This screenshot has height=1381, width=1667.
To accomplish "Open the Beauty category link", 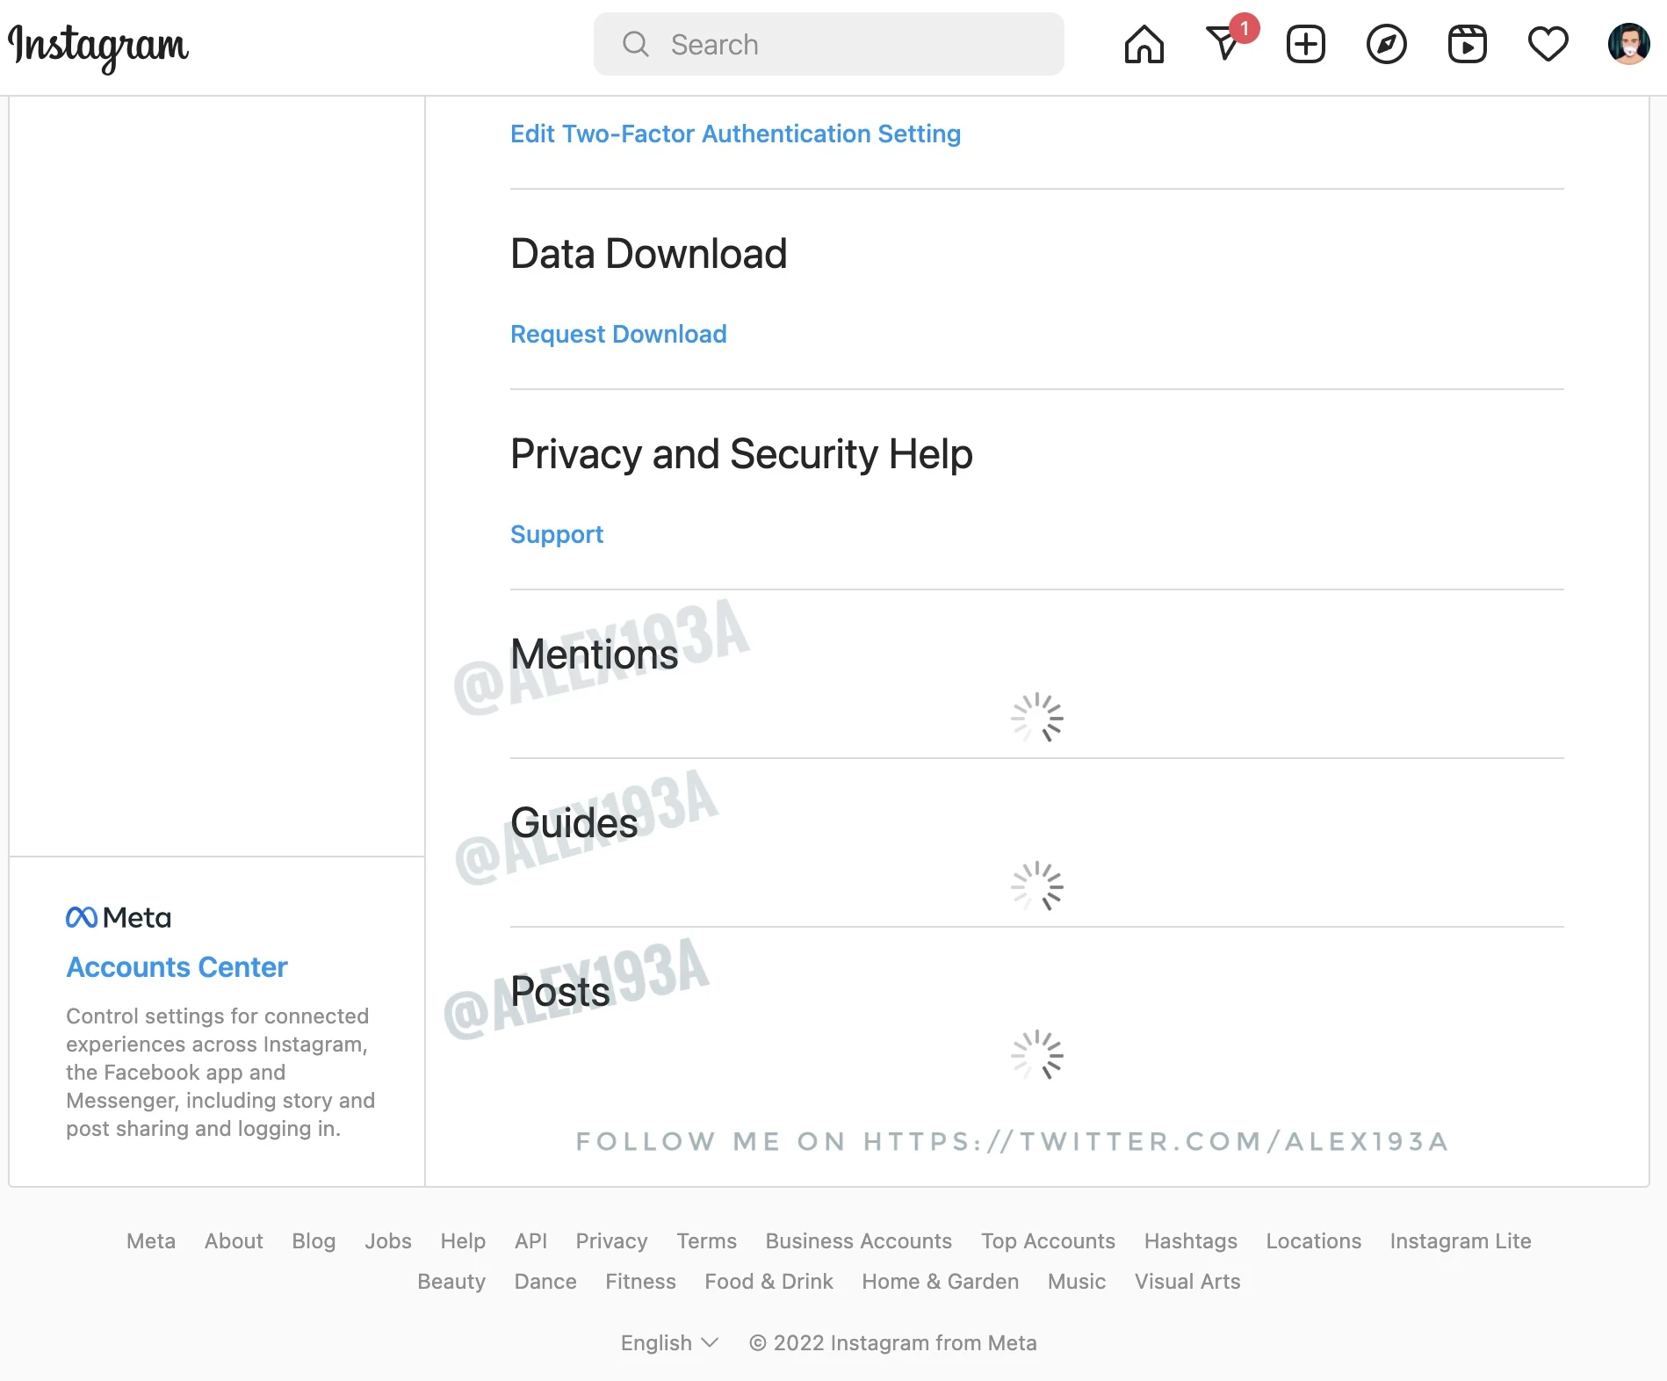I will 451,1281.
